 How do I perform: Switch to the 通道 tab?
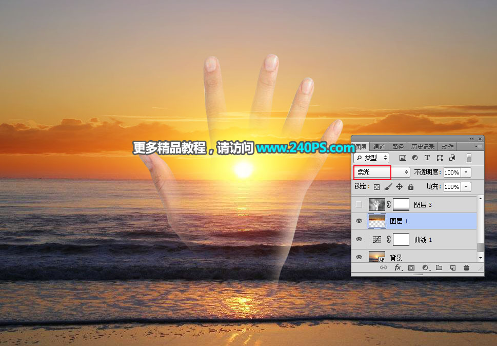coord(379,146)
